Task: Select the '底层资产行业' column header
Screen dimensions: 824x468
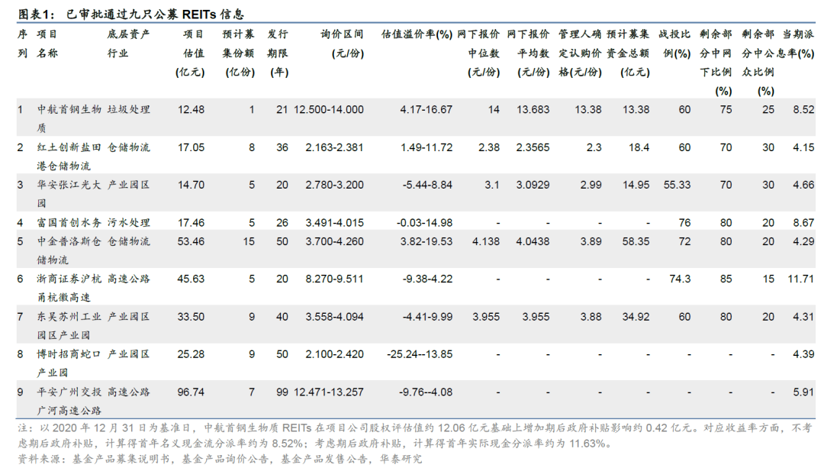Action: click(x=129, y=44)
